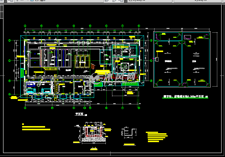Select the orange staircase symbol in main hall
The height and width of the screenshot is (157, 225).
[x=93, y=66]
